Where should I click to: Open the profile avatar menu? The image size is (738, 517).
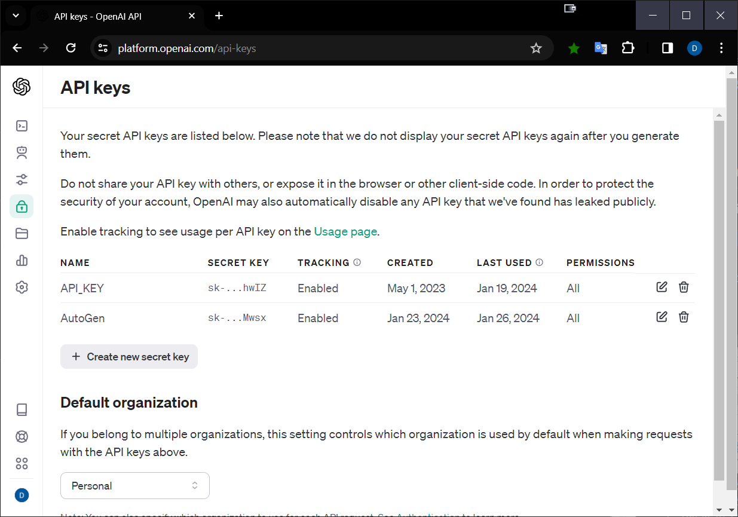(x=22, y=495)
